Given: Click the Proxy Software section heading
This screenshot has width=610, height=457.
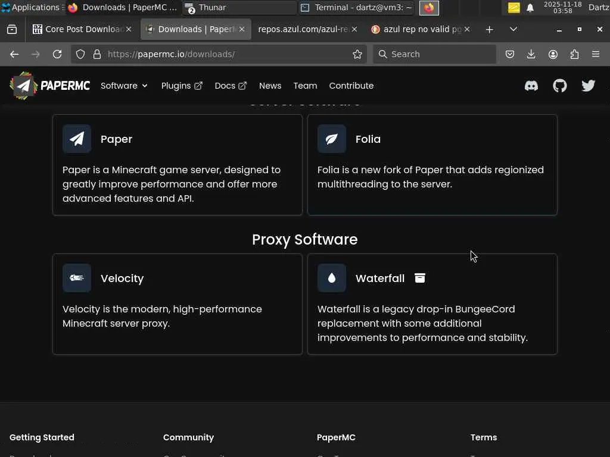Looking at the screenshot, I should (304, 239).
